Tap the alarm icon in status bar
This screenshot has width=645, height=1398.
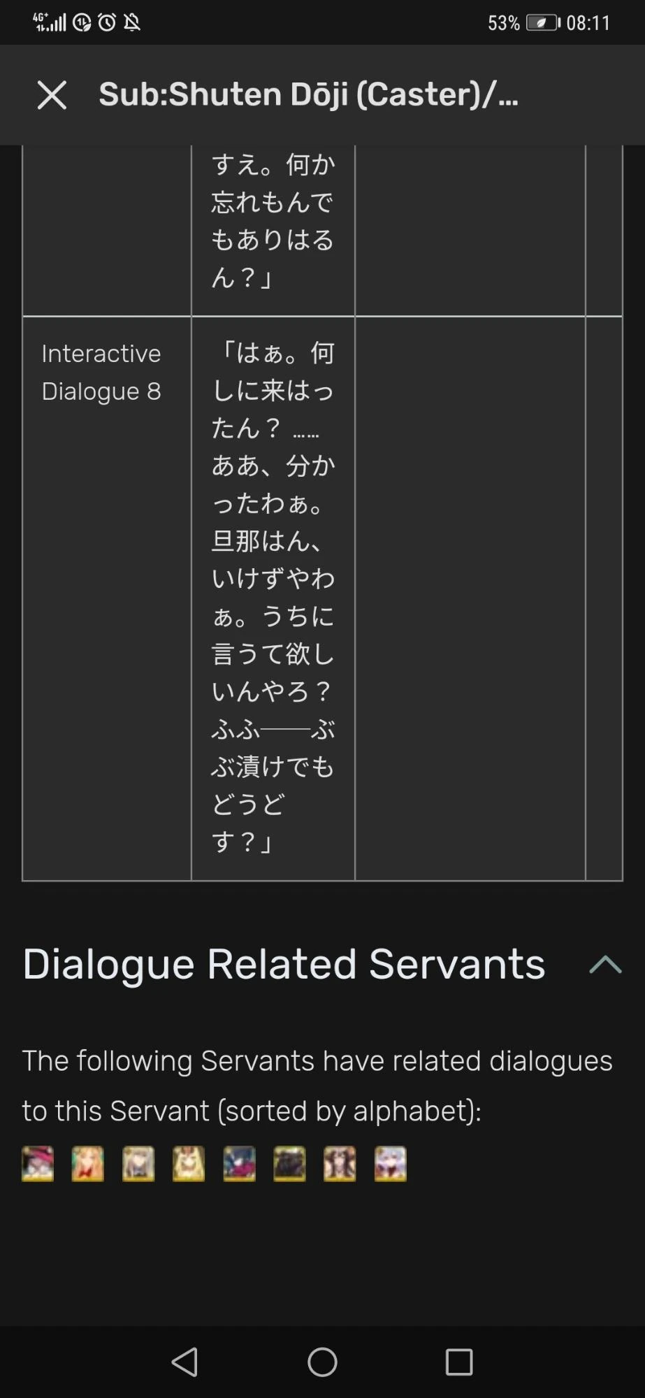coord(107,23)
